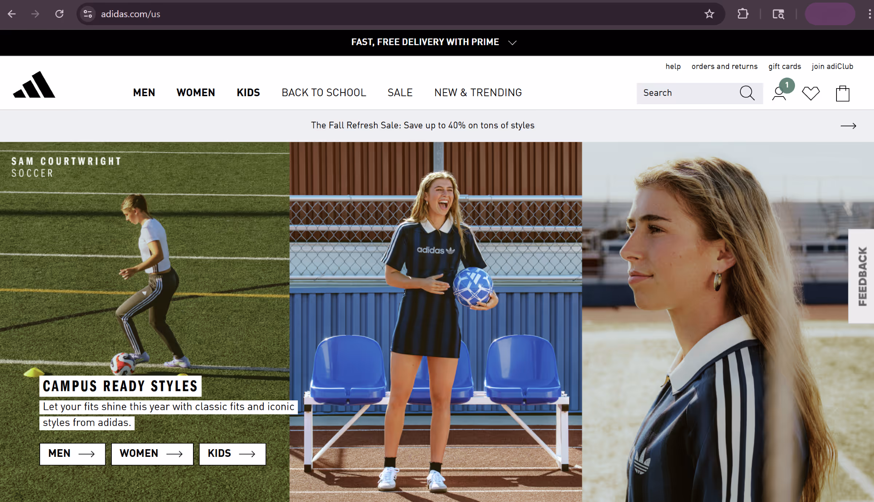The image size is (874, 502).
Task: Open the shopping bag icon
Action: 842,93
